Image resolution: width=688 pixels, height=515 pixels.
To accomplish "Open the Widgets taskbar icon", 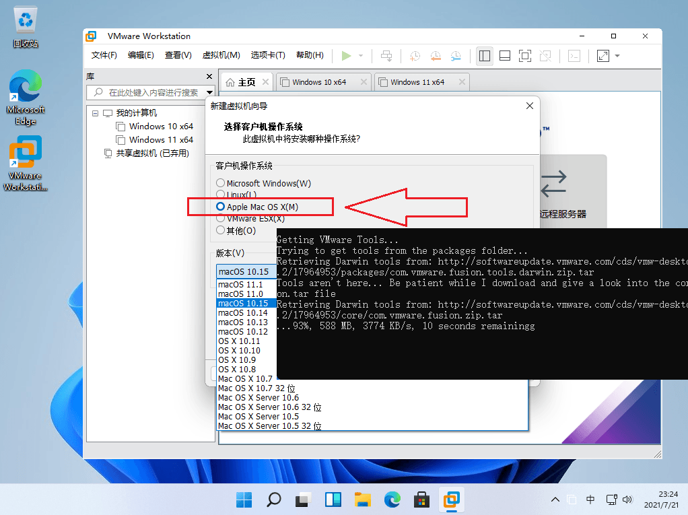I will coord(333,500).
